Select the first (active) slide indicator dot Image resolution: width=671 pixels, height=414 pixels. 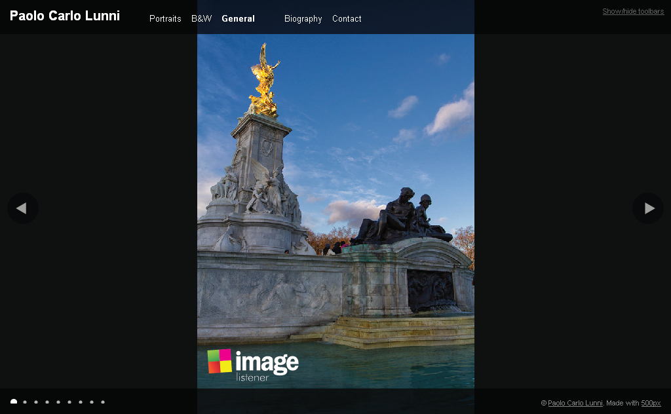(x=14, y=402)
